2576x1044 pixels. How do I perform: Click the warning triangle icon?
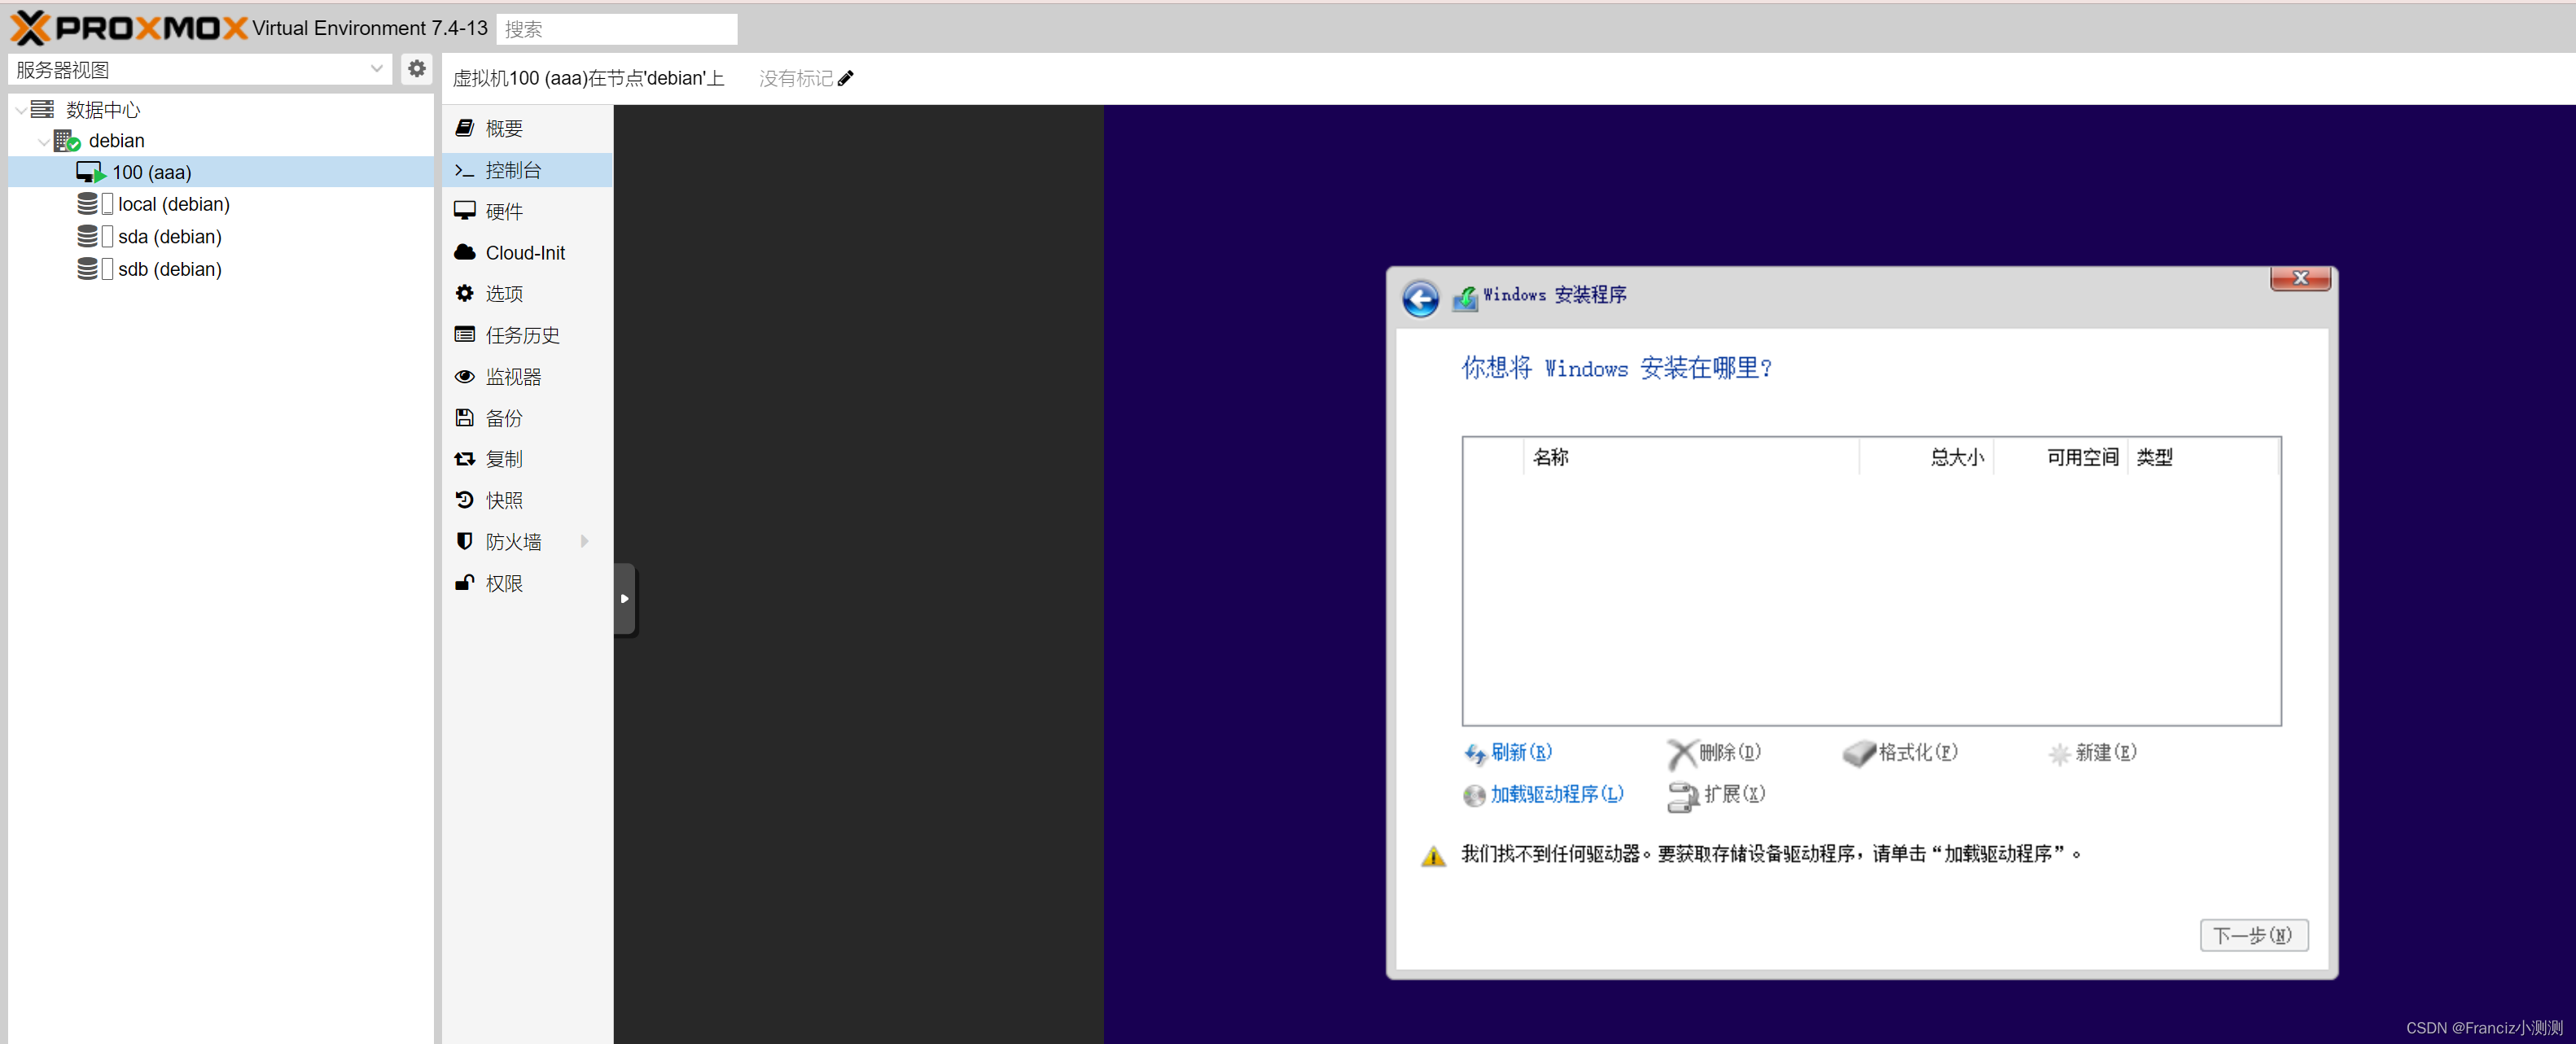(1433, 855)
